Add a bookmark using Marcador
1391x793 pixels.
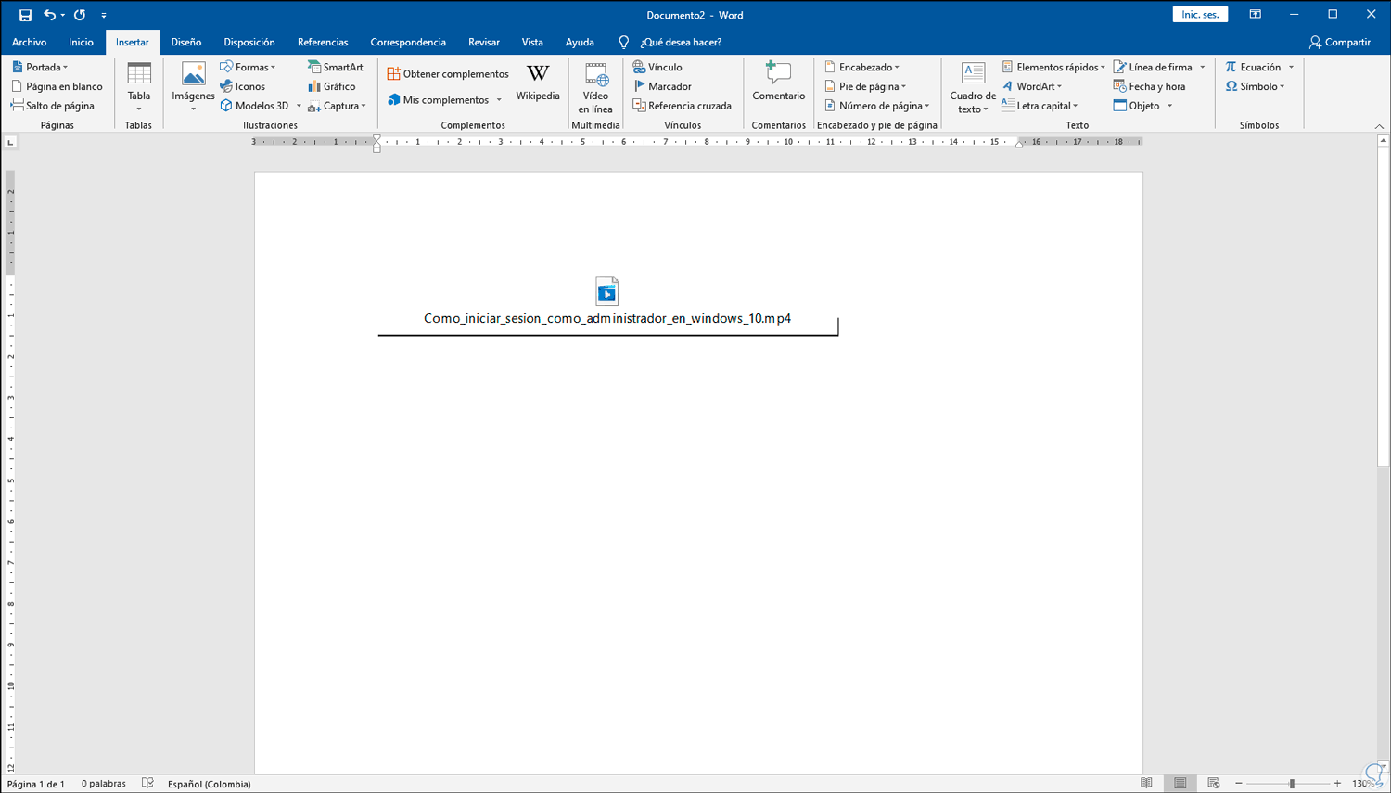click(662, 86)
